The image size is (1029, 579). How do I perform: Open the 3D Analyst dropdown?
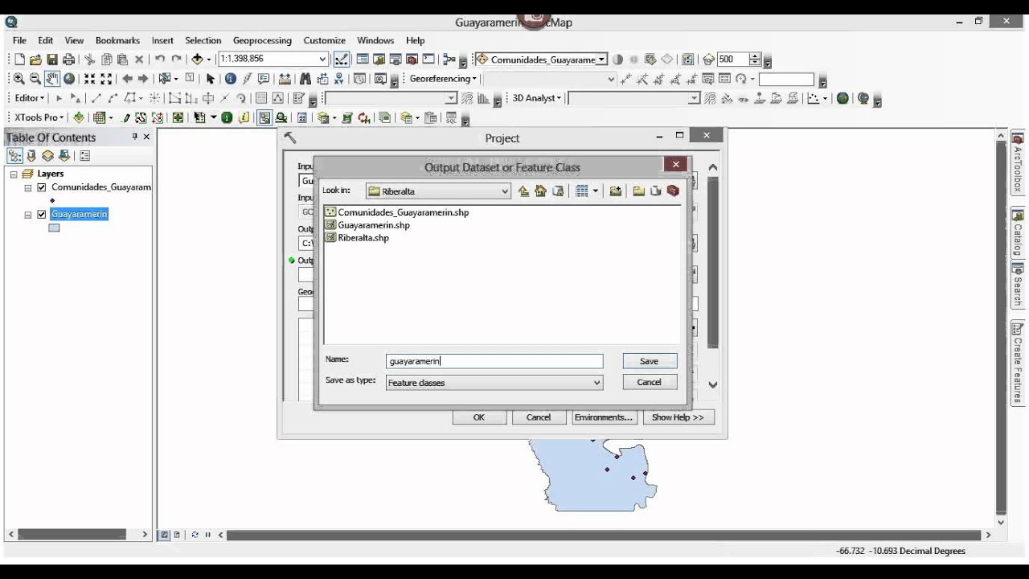(537, 98)
